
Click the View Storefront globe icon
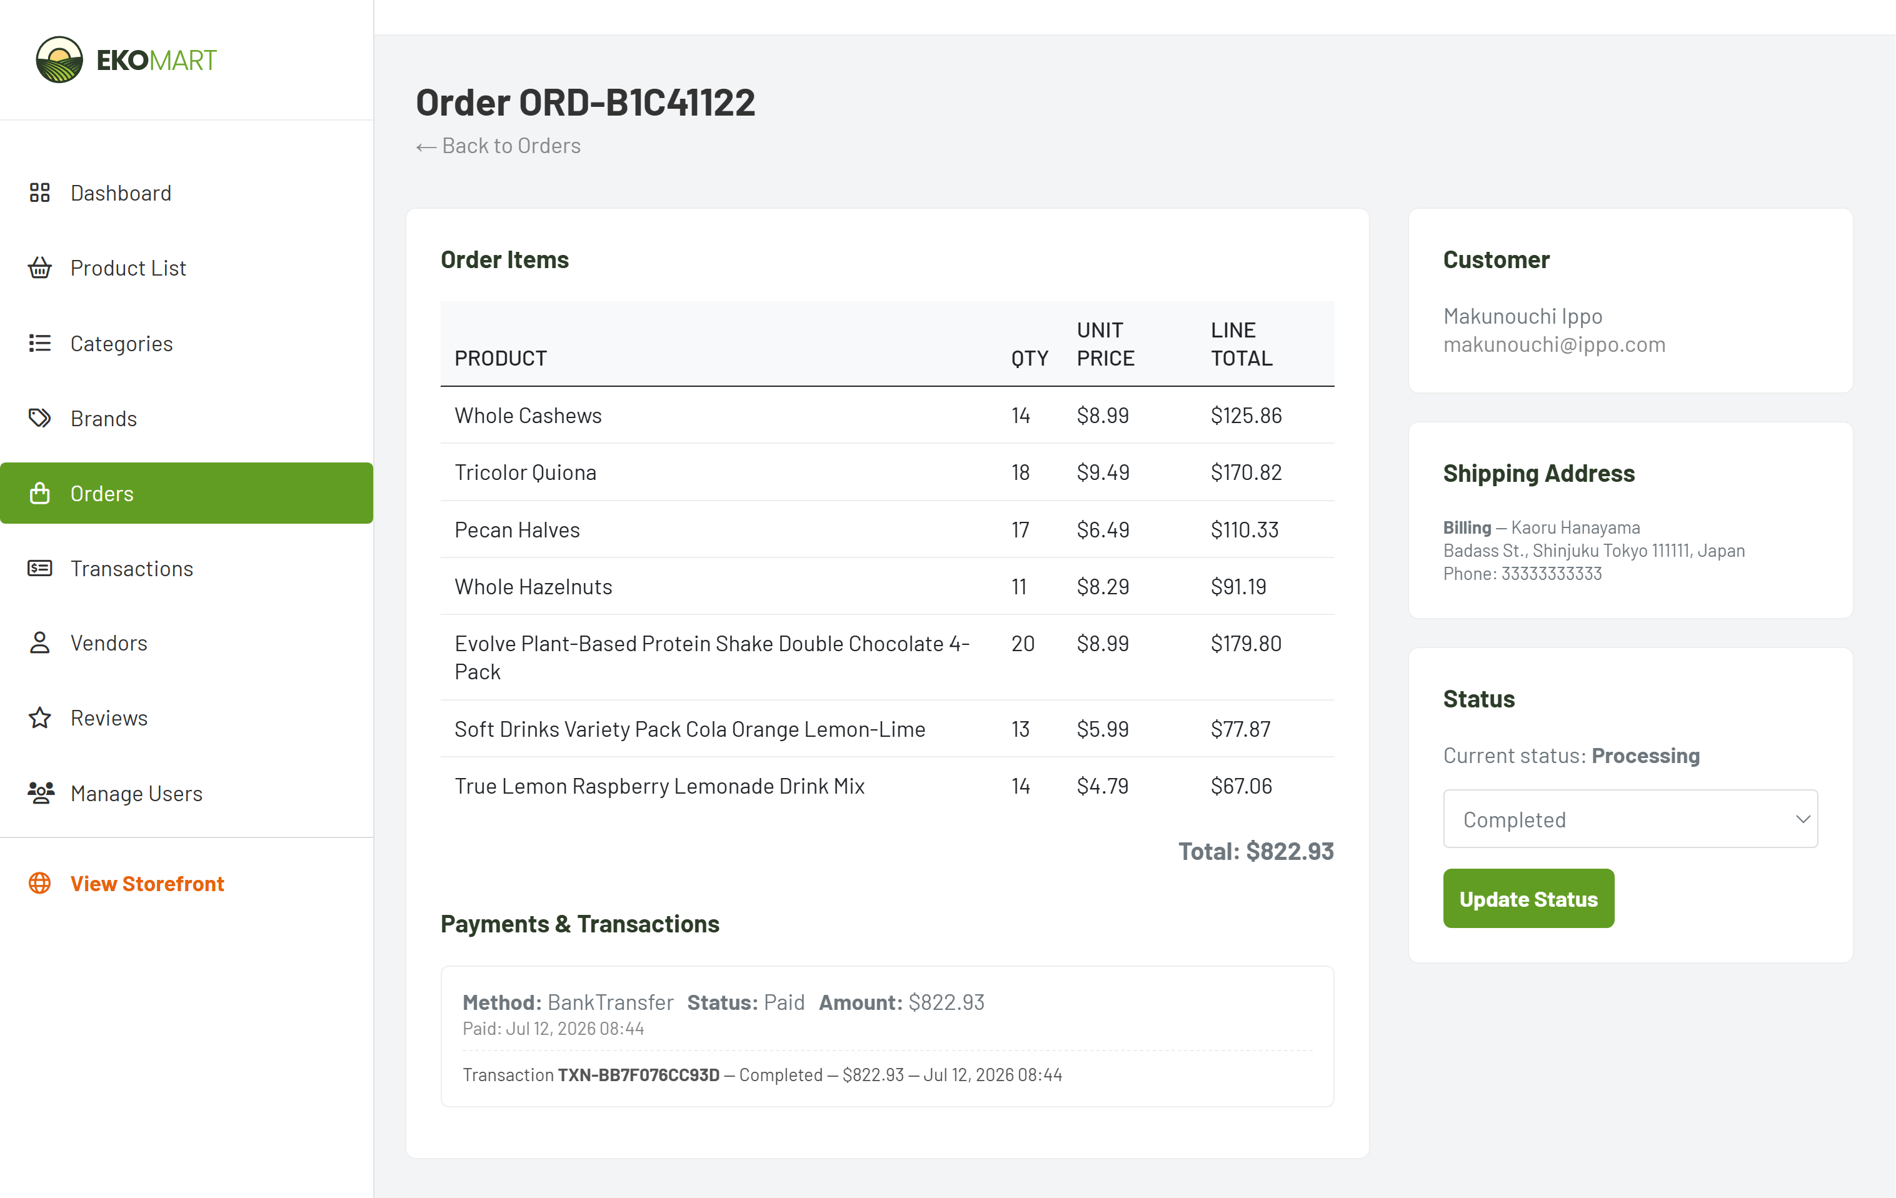(x=39, y=883)
